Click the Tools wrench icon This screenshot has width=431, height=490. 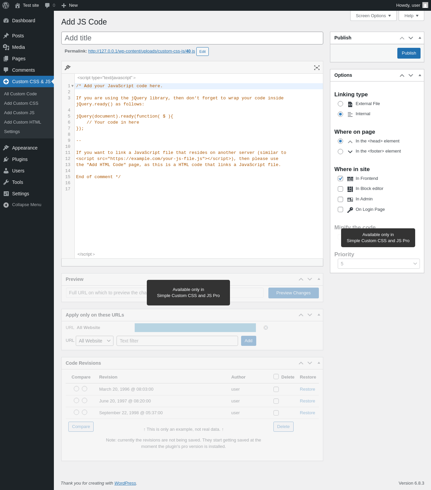6,182
